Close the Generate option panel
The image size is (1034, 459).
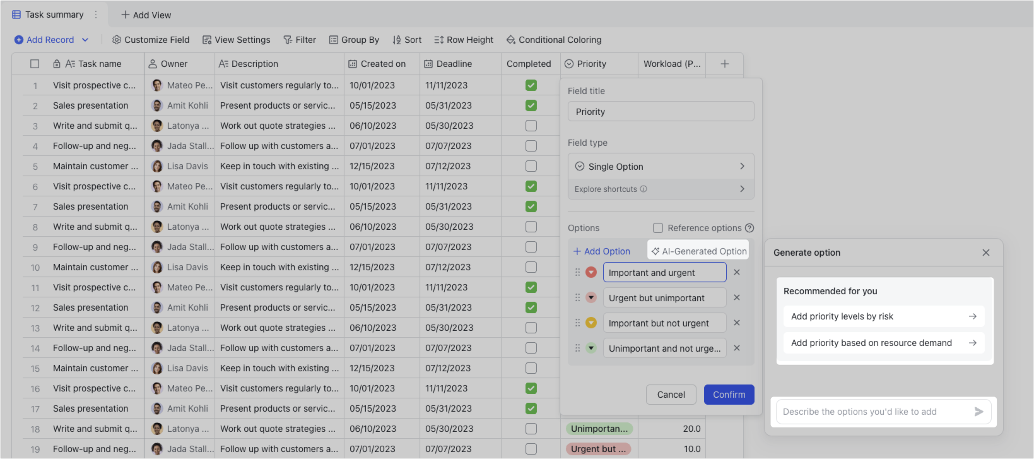point(986,253)
